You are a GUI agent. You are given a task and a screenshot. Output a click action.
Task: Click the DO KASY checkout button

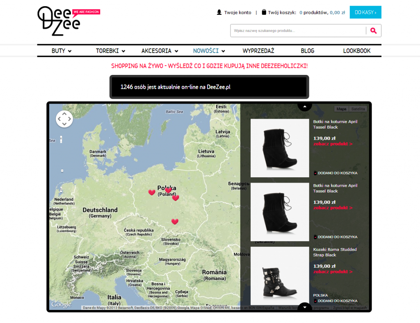click(x=365, y=12)
